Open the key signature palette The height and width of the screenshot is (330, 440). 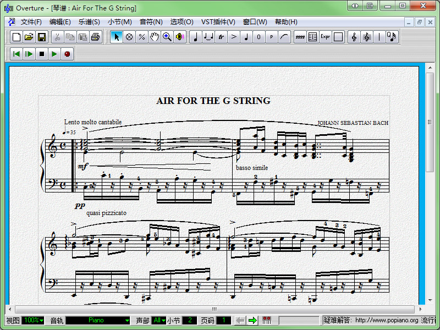[x=367, y=37]
